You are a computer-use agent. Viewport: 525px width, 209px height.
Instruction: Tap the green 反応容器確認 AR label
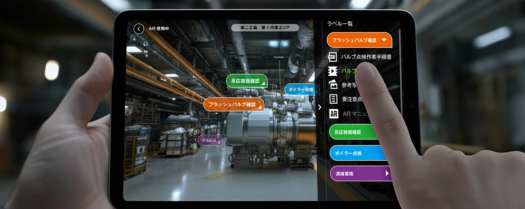(x=245, y=81)
